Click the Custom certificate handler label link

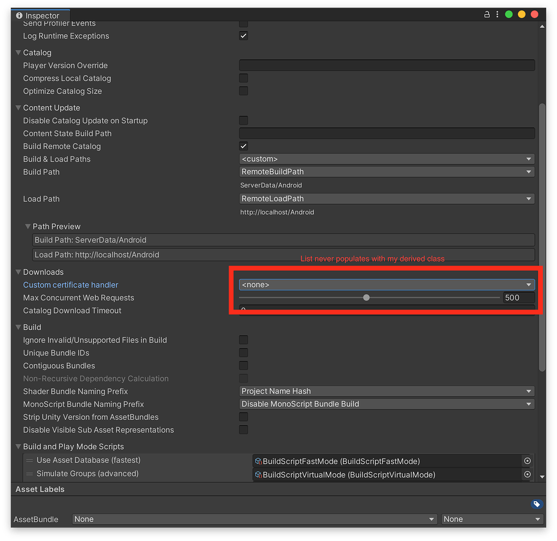[x=71, y=285]
